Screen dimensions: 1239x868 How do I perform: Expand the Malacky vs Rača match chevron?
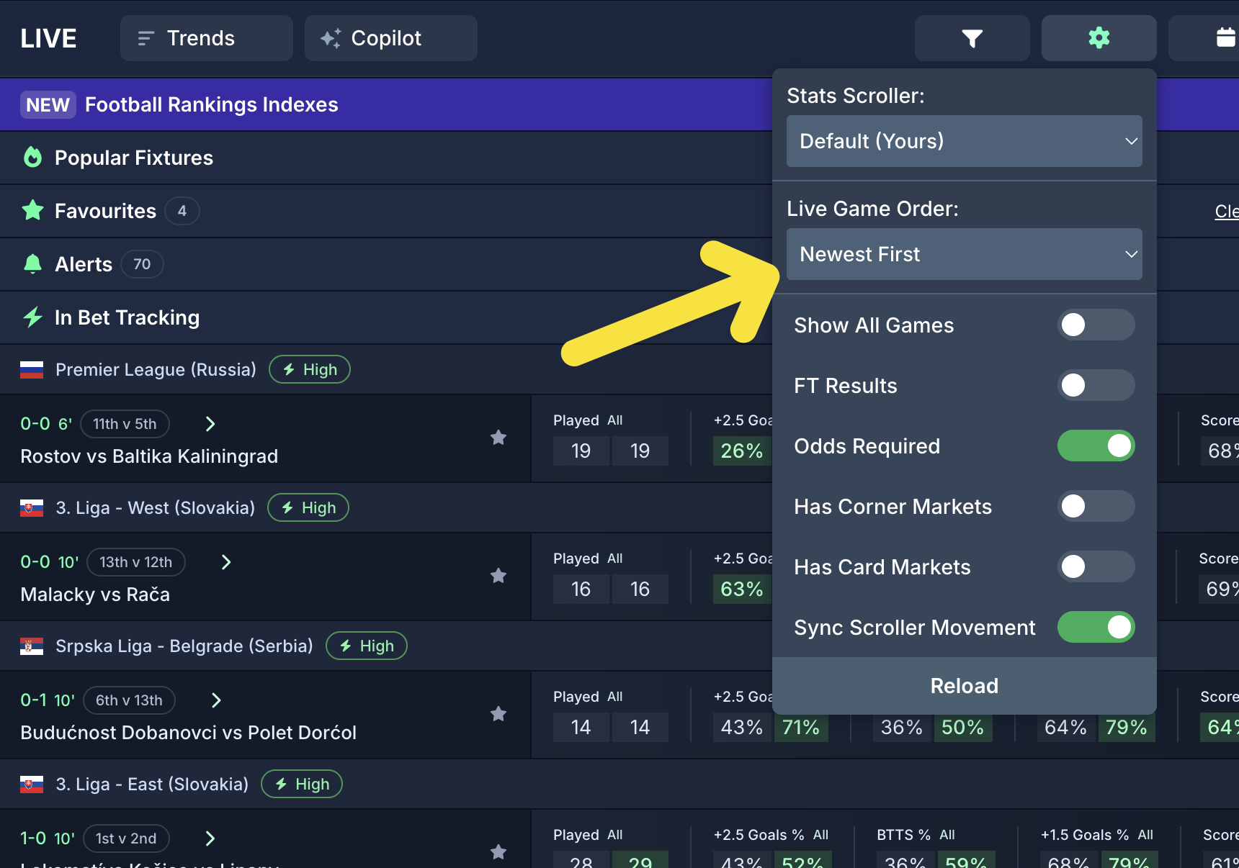(x=226, y=562)
